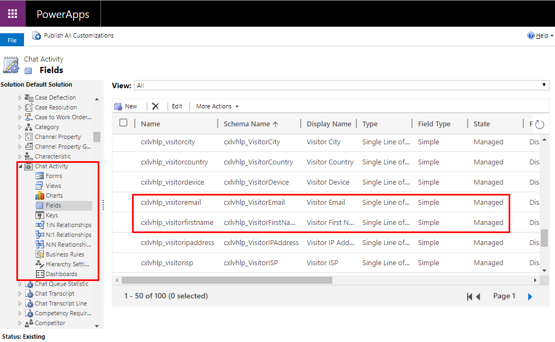
Task: Click the solution tree scrollbar thumb
Action: (97, 137)
